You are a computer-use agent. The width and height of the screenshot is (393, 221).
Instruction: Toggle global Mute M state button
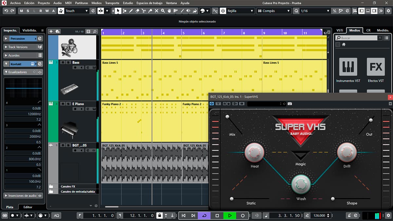click(x=22, y=11)
